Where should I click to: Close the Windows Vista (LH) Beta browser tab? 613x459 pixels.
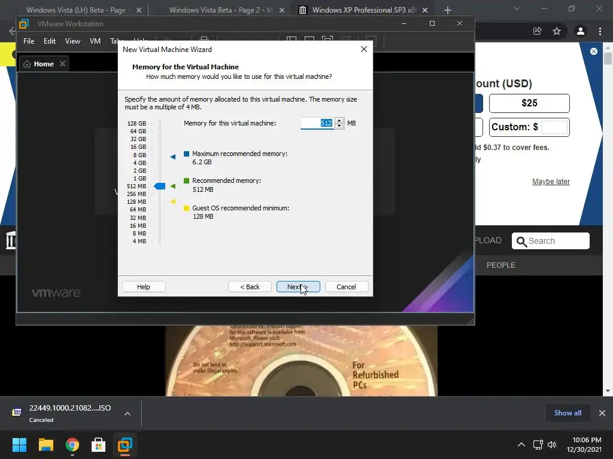point(139,10)
